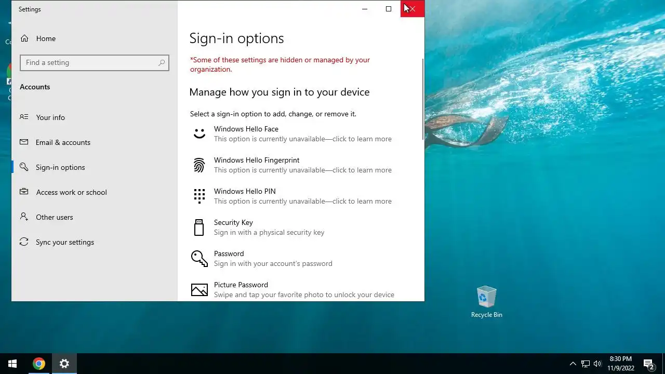Open Other users settings

(x=95, y=217)
